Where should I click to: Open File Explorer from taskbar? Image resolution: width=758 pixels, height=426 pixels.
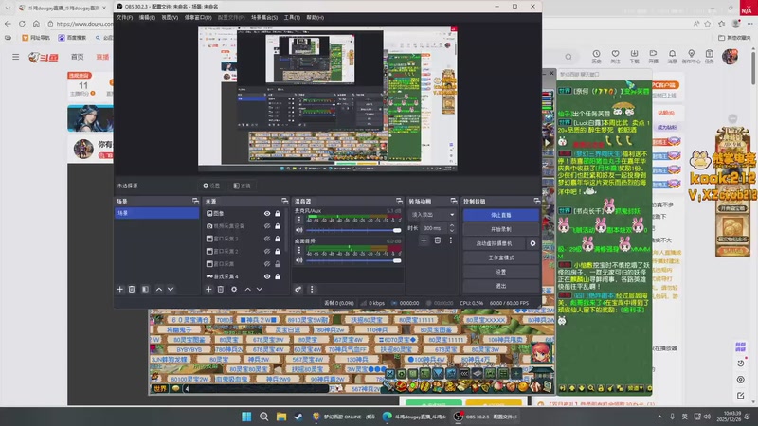[x=281, y=417]
